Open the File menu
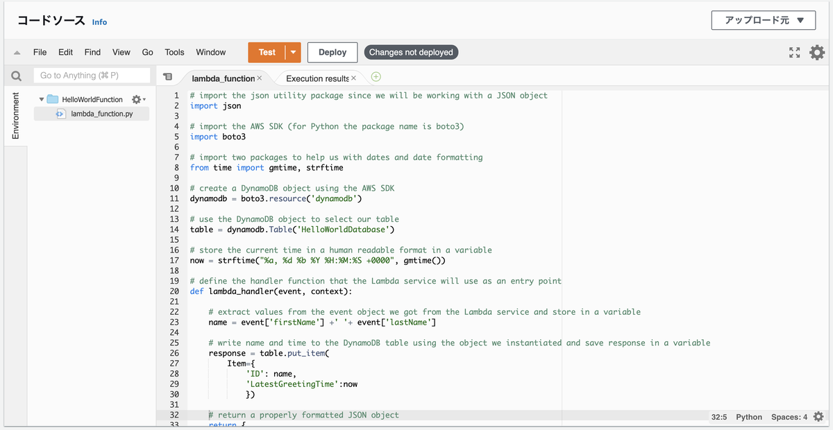This screenshot has height=430, width=833. click(40, 53)
